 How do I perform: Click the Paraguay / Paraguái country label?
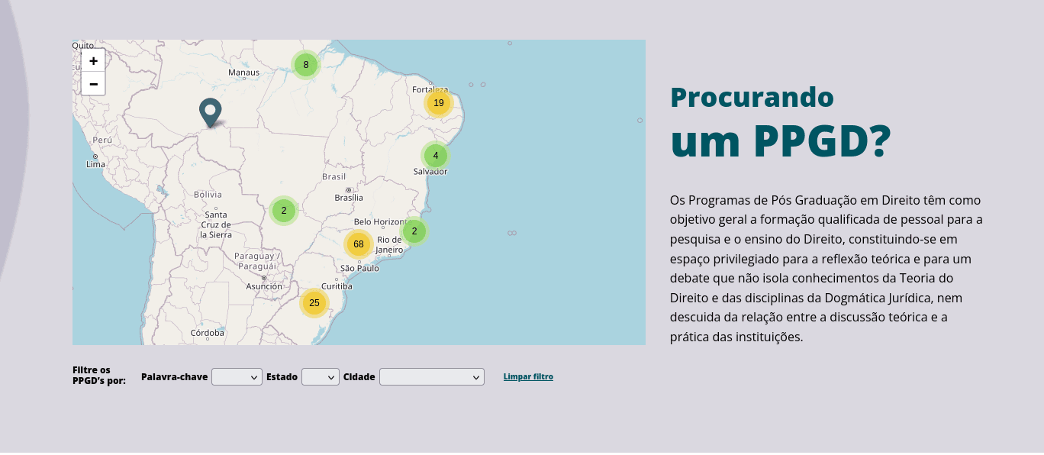[257, 261]
